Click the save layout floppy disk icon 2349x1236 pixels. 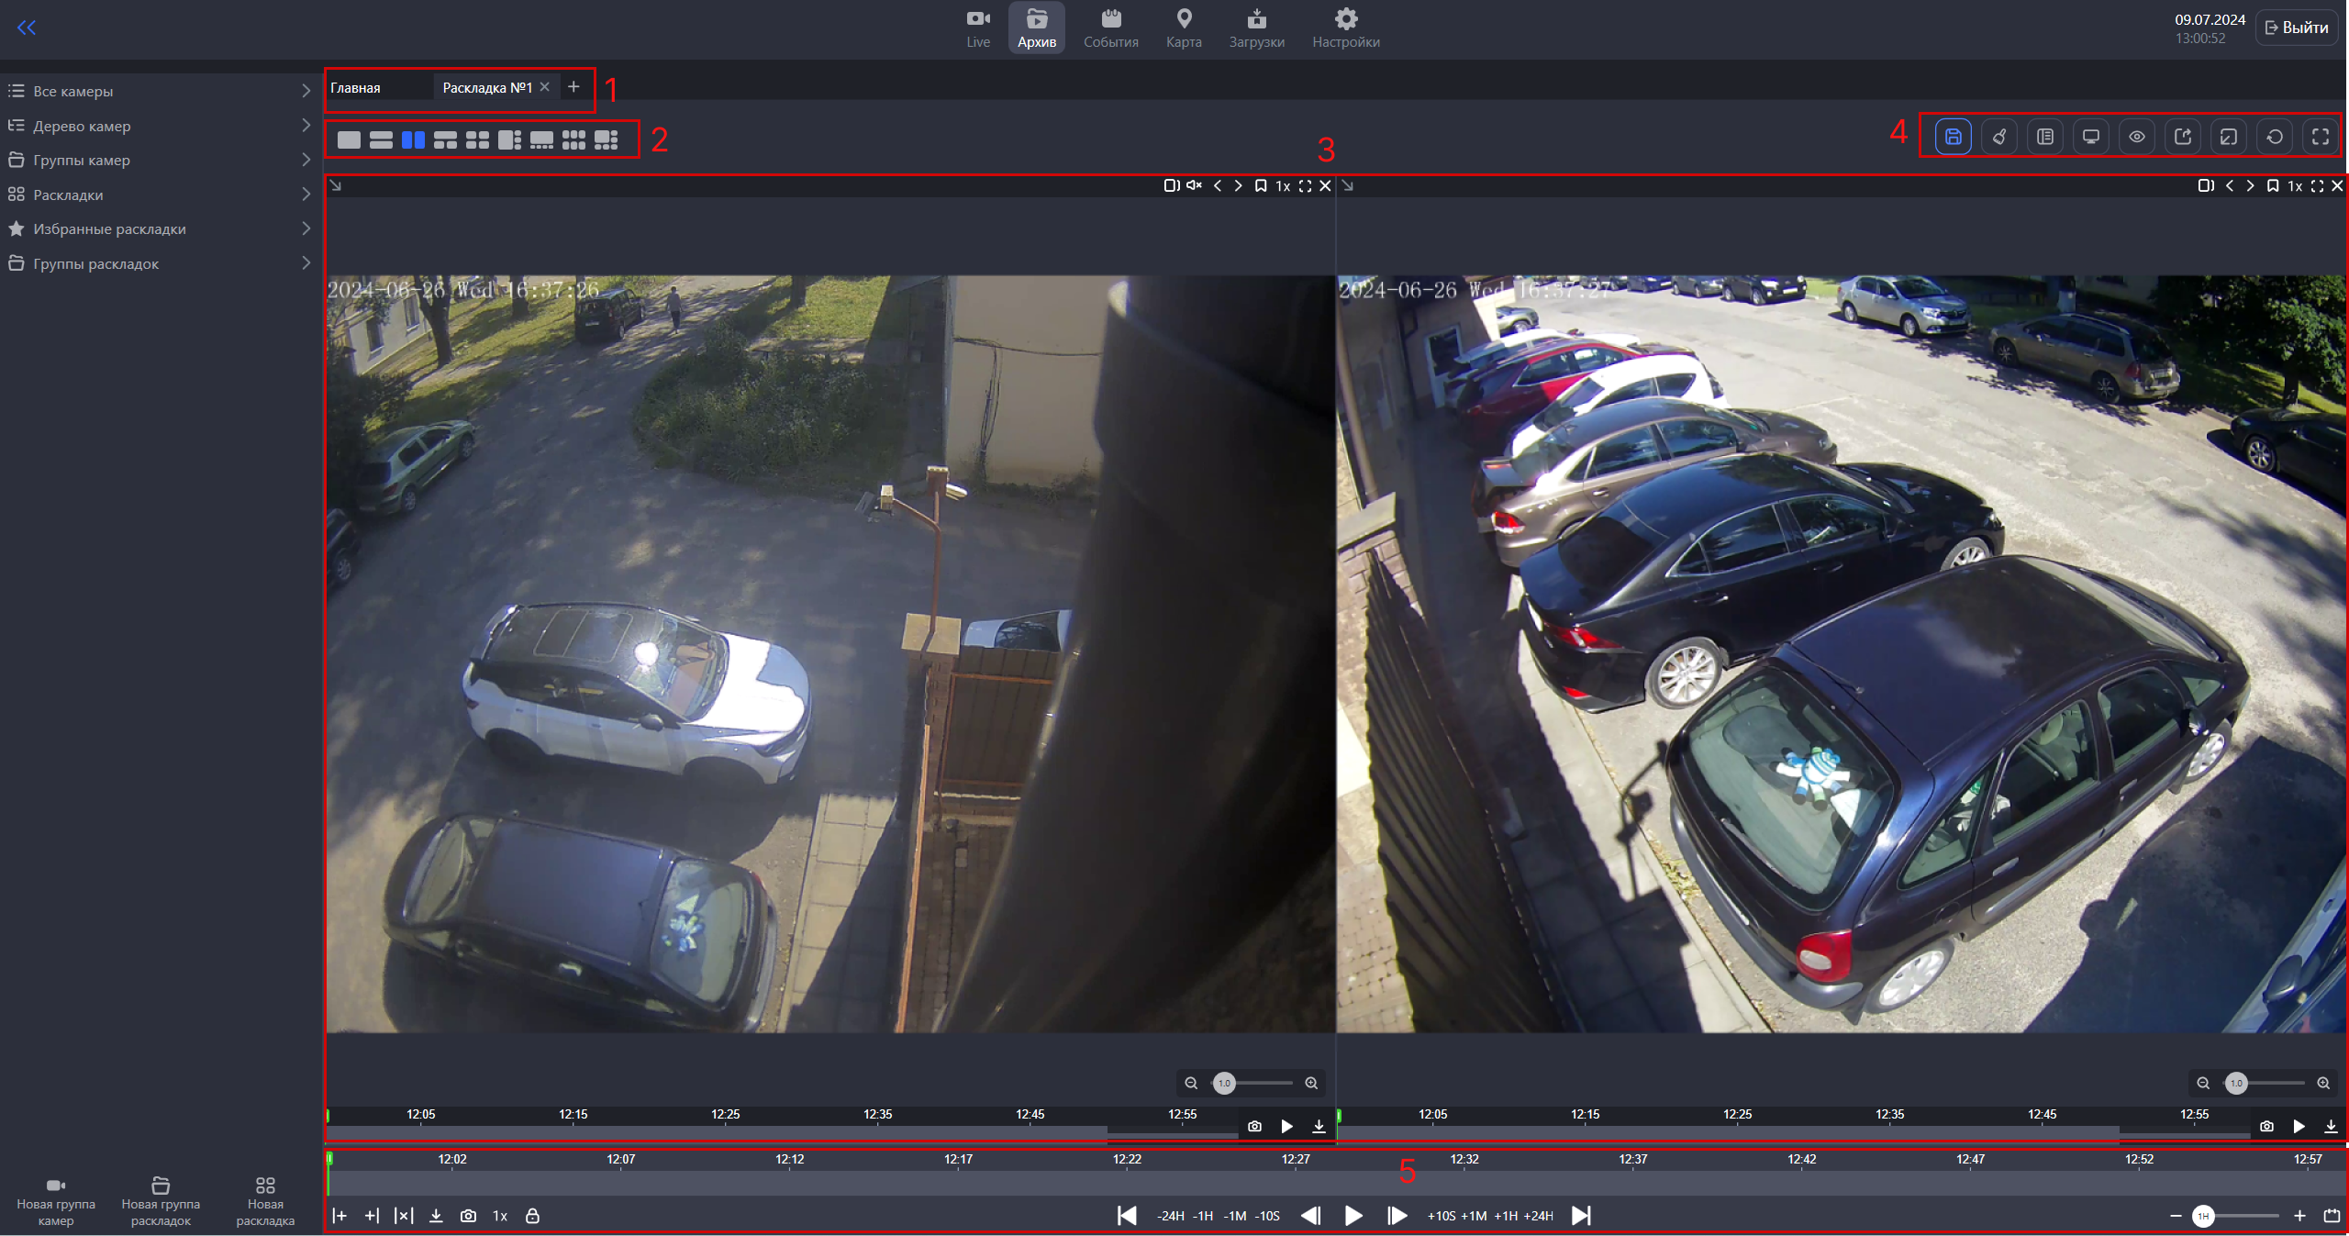1954,136
